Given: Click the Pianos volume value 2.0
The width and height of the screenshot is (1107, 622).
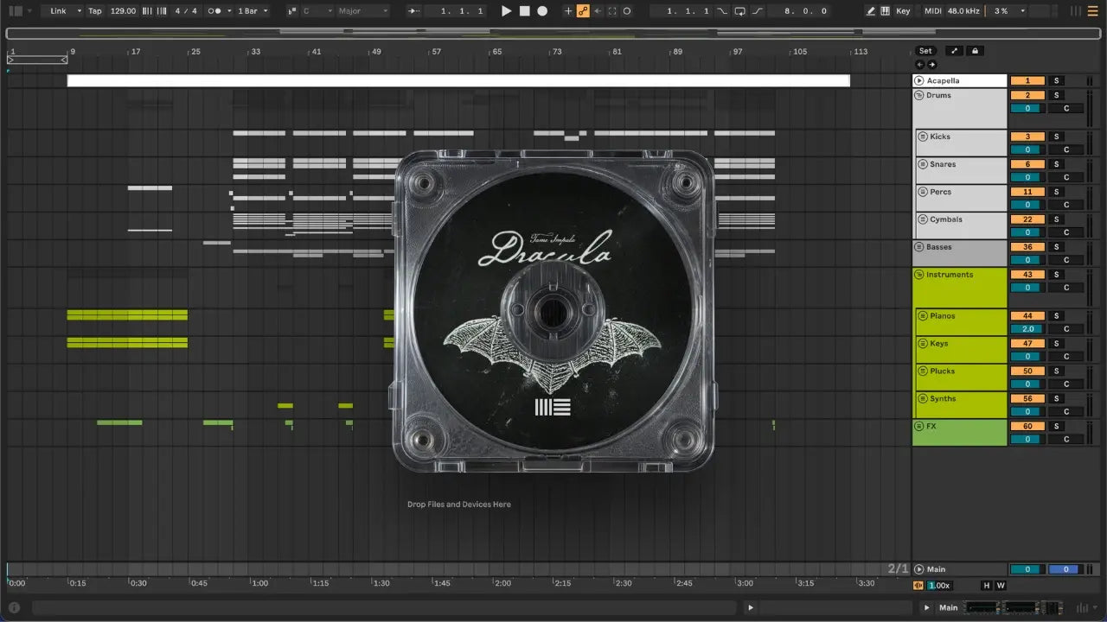Looking at the screenshot, I should click(x=1027, y=329).
